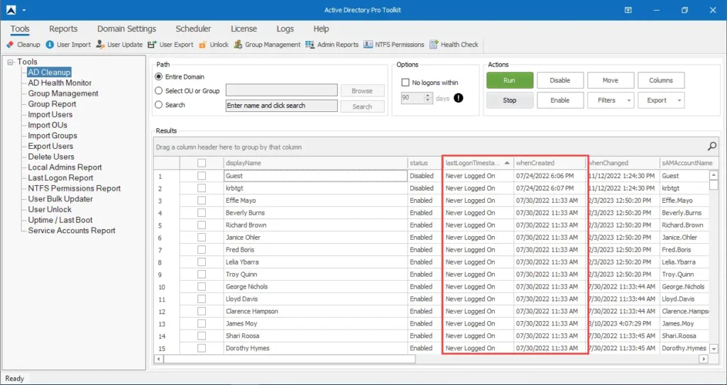Collapse the Tools tree root node
Screen dimensions: 727x385
tap(11, 62)
